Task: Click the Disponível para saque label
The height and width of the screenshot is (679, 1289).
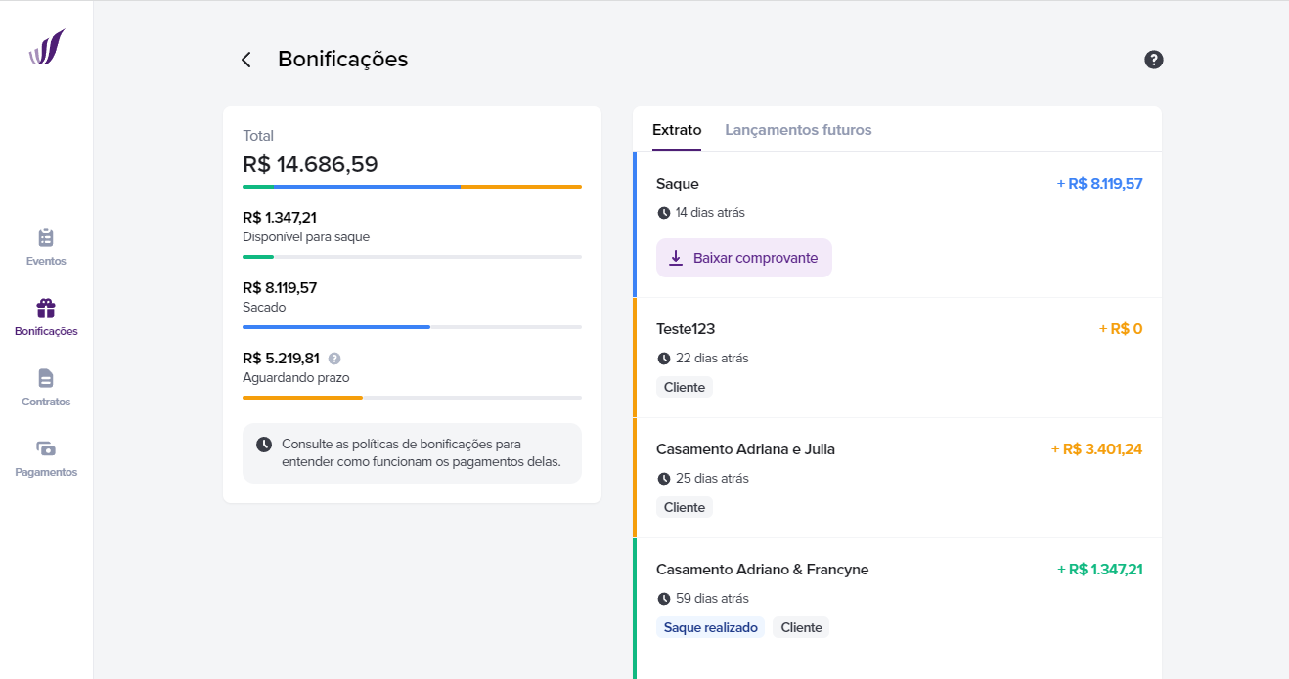Action: click(x=306, y=236)
